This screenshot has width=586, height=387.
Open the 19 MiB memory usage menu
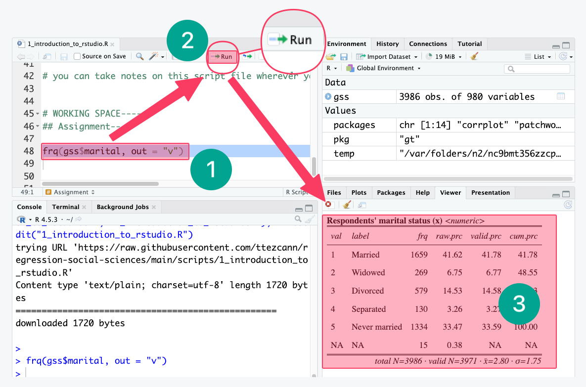pyautogui.click(x=444, y=57)
